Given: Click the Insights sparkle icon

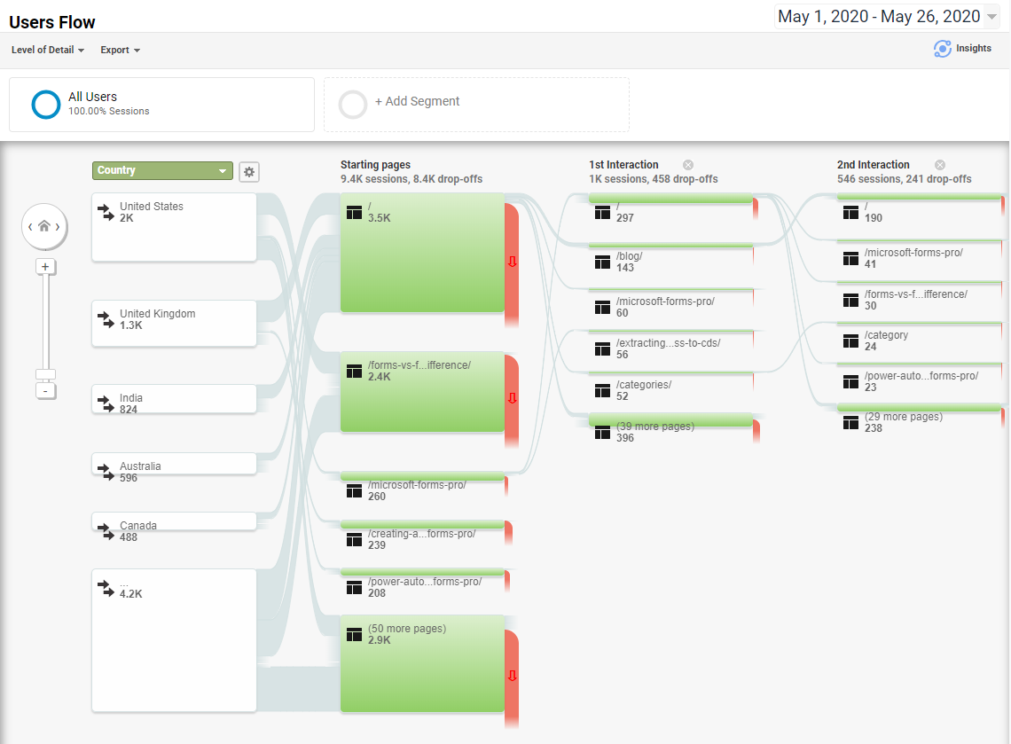Looking at the screenshot, I should (941, 48).
